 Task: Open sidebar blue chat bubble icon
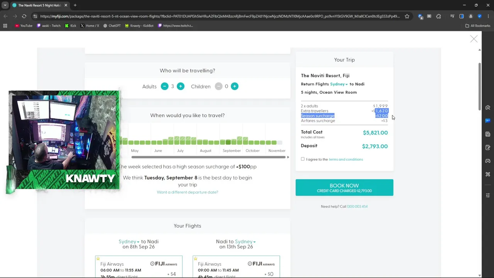(488, 121)
